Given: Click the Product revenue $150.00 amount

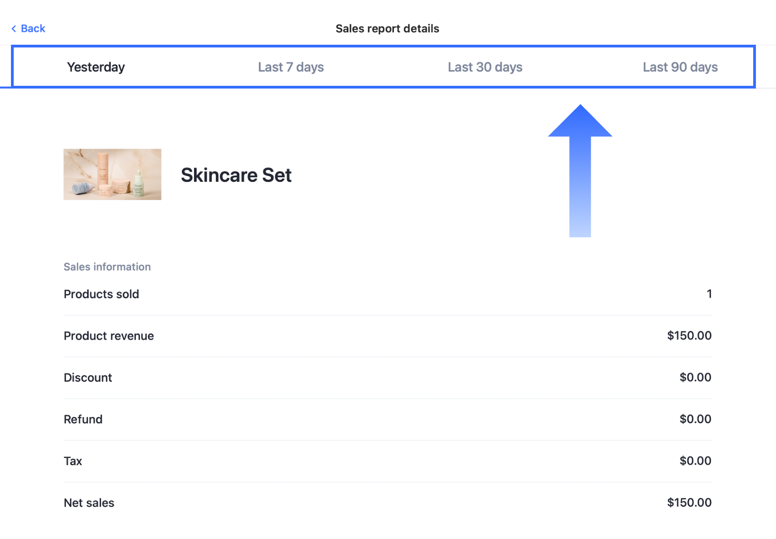Looking at the screenshot, I should [689, 335].
